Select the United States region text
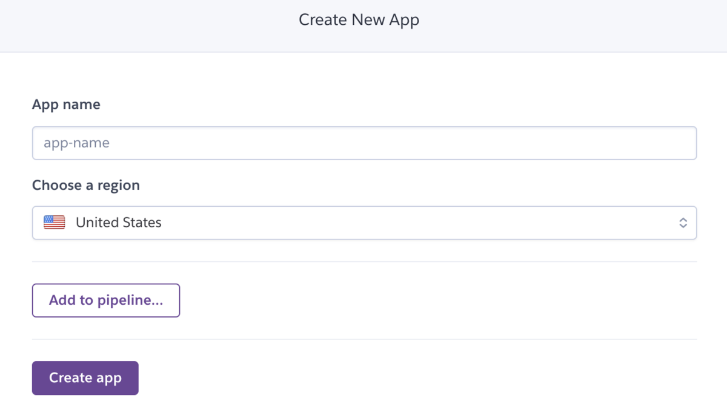727x410 pixels. pyautogui.click(x=118, y=223)
